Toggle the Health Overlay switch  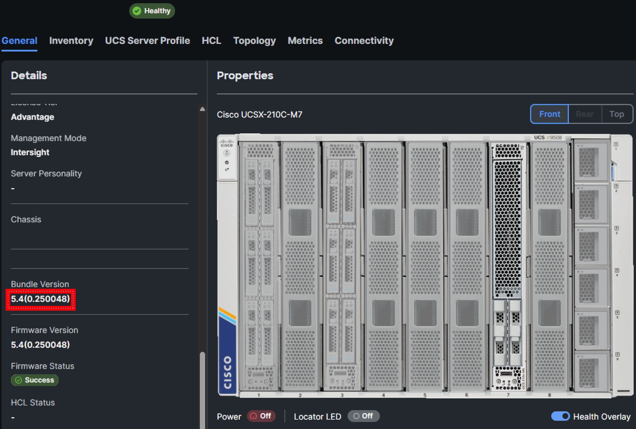pyautogui.click(x=560, y=416)
